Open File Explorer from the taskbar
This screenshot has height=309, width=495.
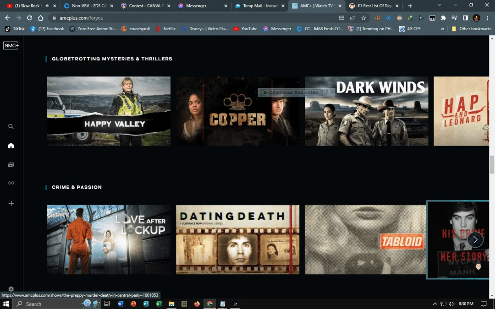pos(171,304)
